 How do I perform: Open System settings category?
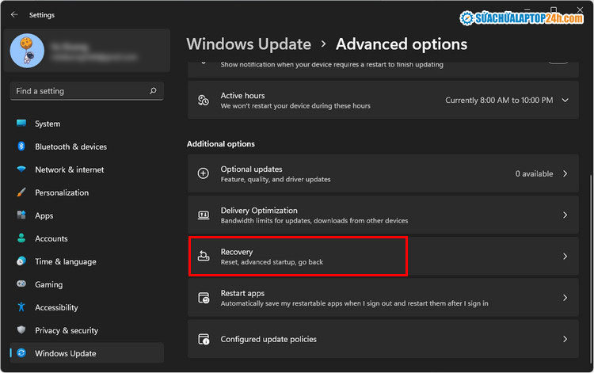(87, 124)
